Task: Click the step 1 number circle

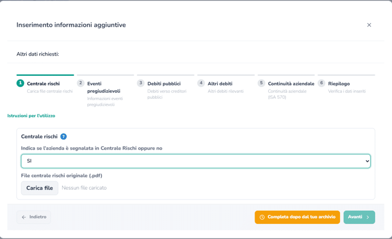Action: (x=20, y=83)
